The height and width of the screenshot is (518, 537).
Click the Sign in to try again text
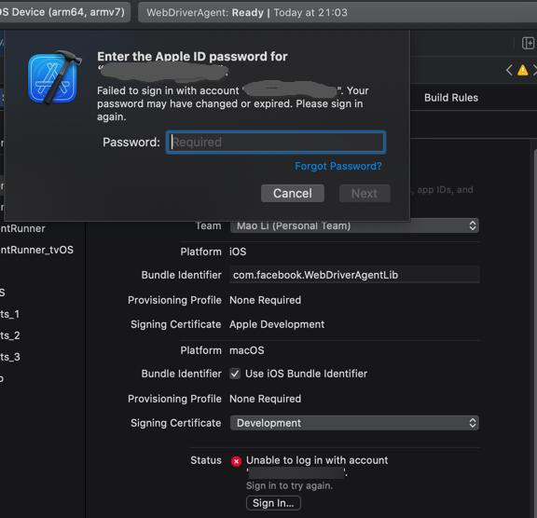(x=289, y=485)
